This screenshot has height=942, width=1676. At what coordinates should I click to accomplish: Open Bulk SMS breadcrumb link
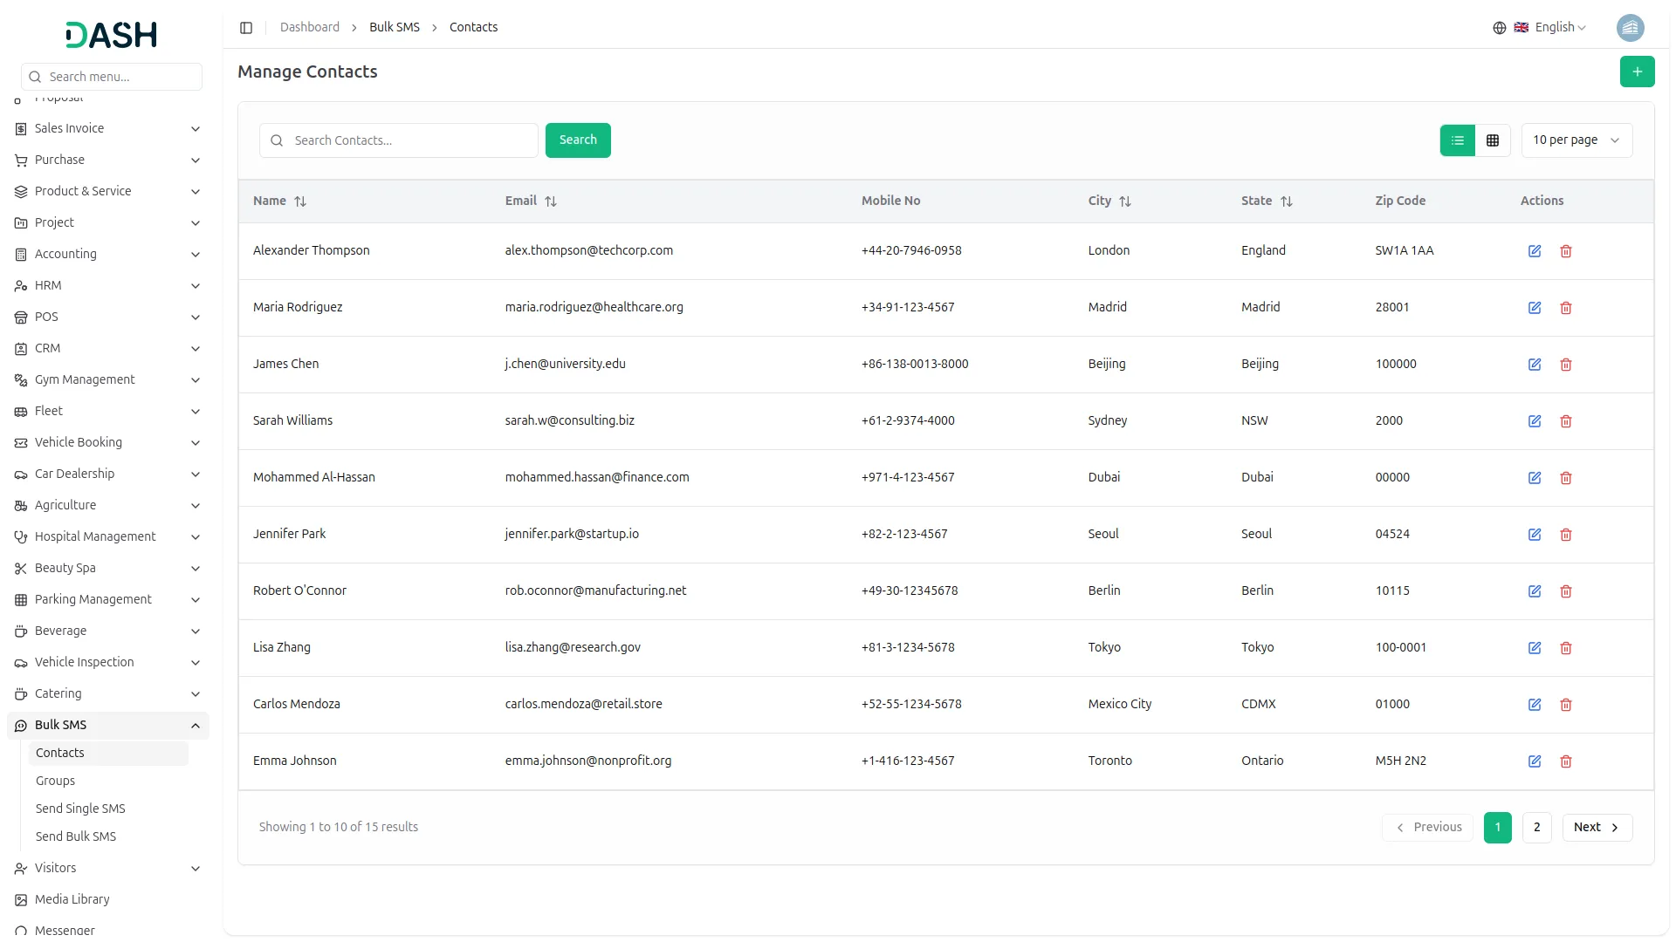pos(395,28)
